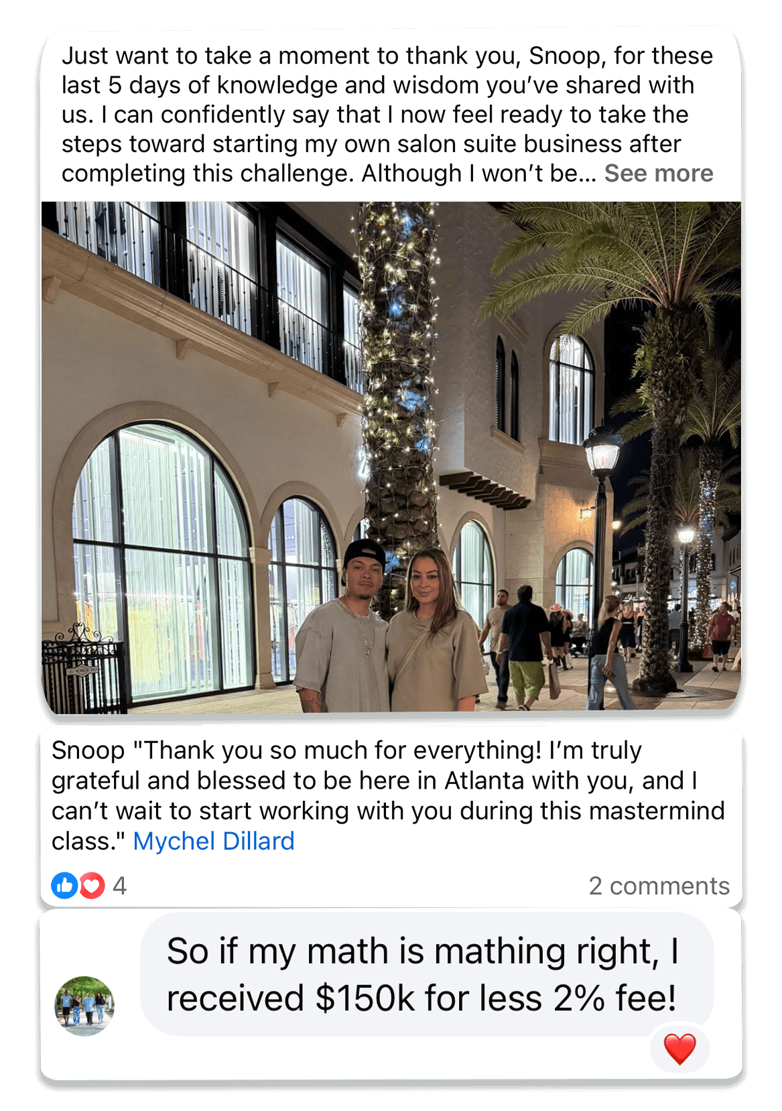Select the comment bubble about math mathing right
This screenshot has width=782, height=1111.
427,974
